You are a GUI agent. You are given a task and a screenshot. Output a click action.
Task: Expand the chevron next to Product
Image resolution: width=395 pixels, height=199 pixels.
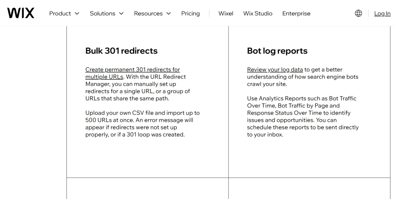click(x=77, y=13)
